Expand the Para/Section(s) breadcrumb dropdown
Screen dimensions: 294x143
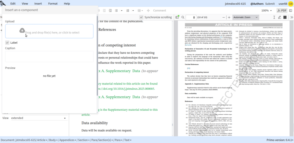[112, 140]
